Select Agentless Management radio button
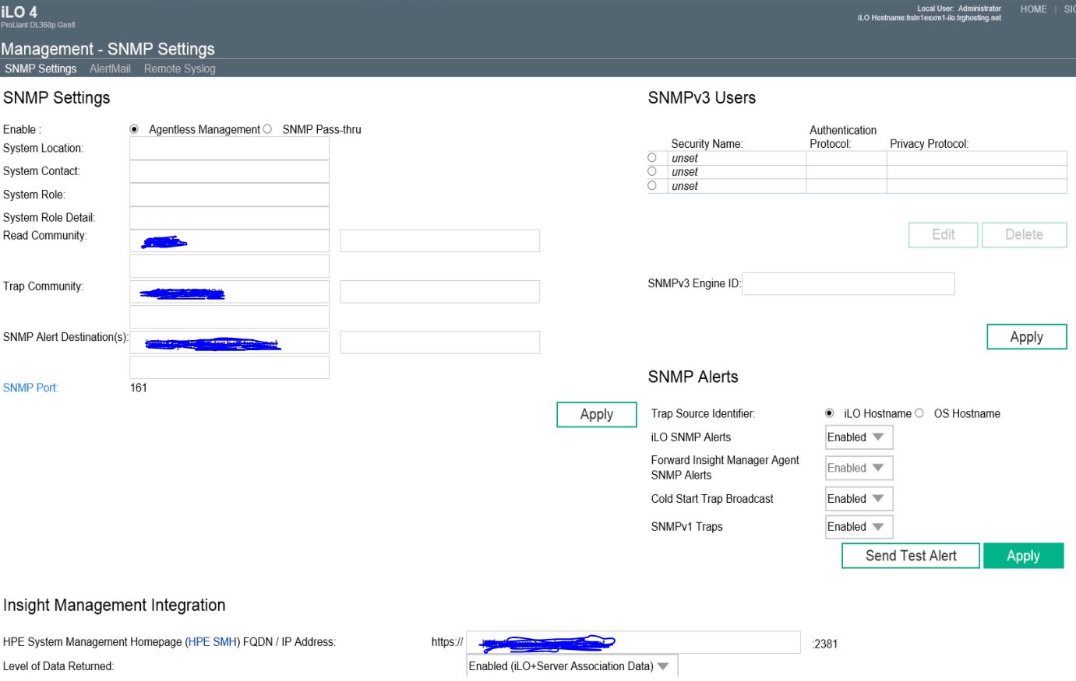Screen dimensions: 1076x681 (x=134, y=129)
